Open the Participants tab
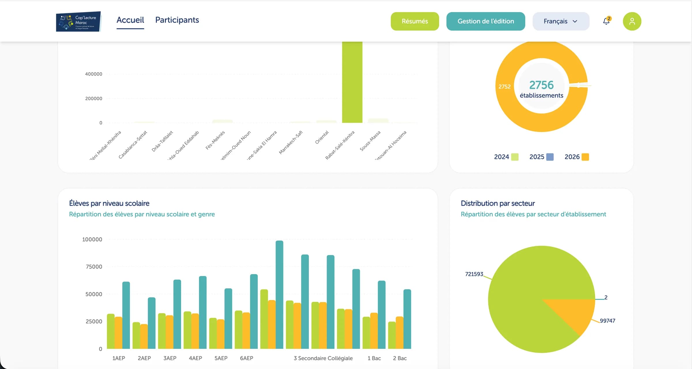Viewport: 692px width, 369px height. (177, 20)
